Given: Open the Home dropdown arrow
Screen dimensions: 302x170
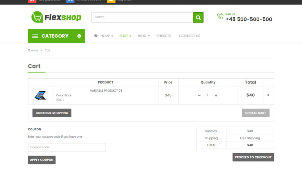Looking at the screenshot, I should [x=112, y=36].
